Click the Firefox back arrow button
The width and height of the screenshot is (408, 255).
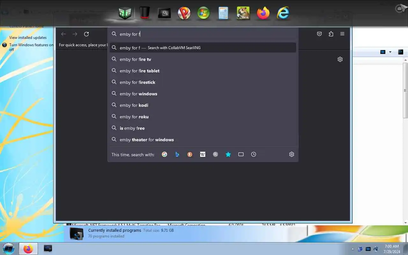[63, 34]
